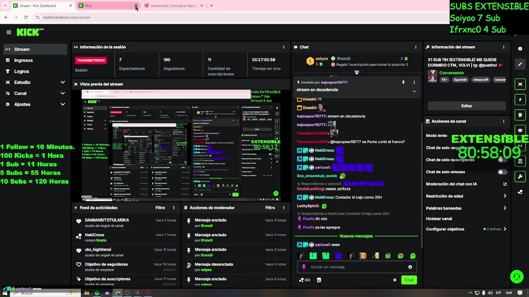Click the stream category thumbnail image

point(432,76)
